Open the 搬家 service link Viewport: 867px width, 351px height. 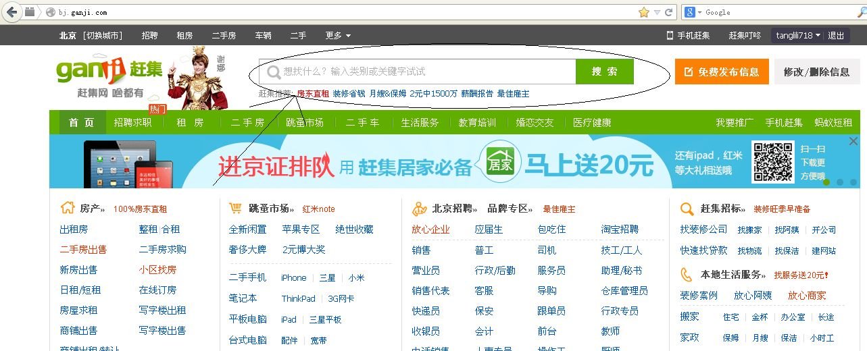pyautogui.click(x=690, y=317)
